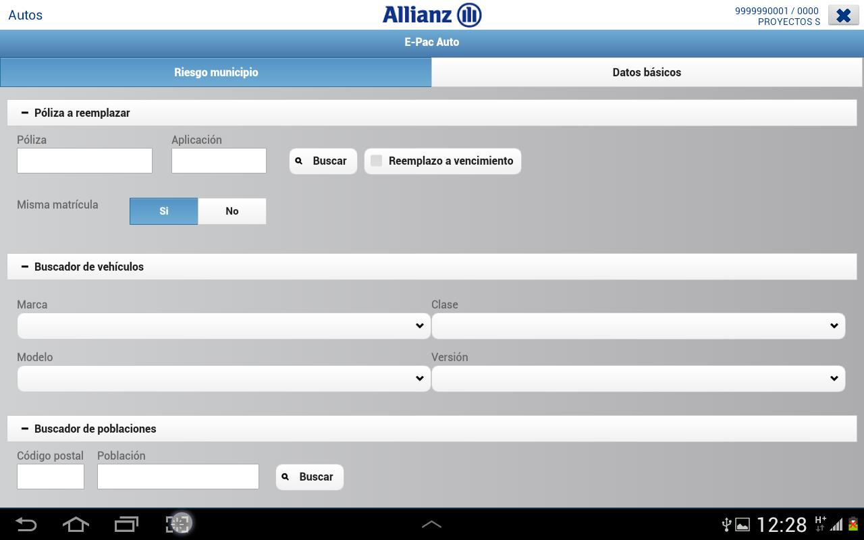Click the Buscar magnifier in Buscador de poblaciones
The height and width of the screenshot is (540, 864).
[x=286, y=477]
